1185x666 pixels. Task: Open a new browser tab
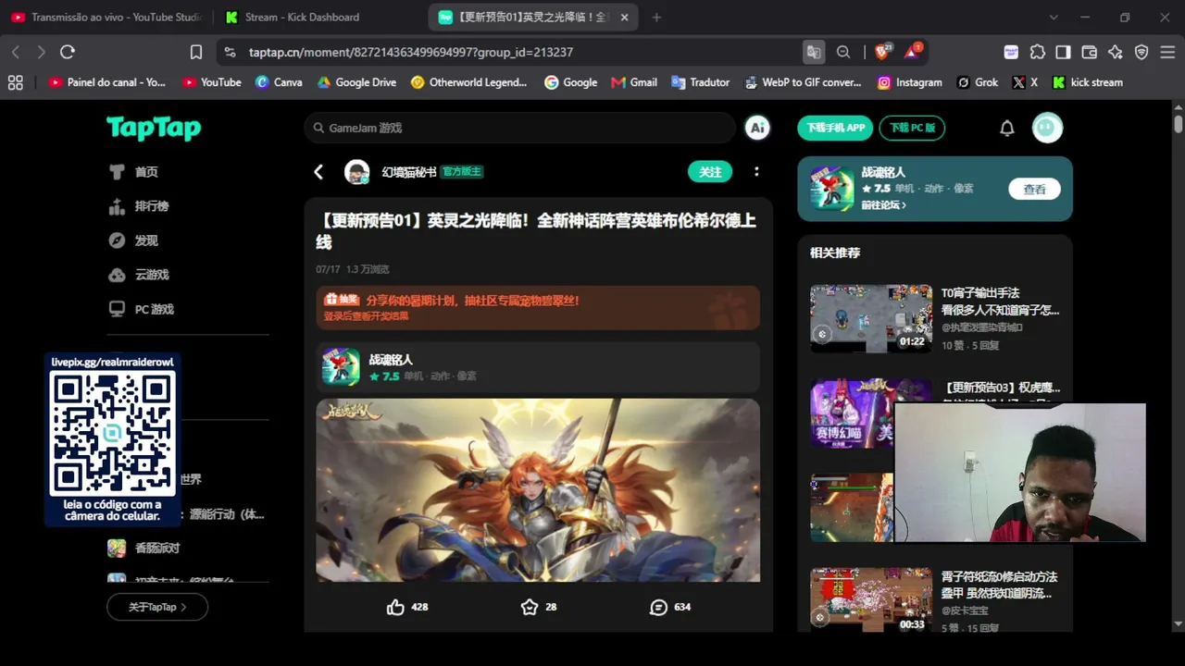point(656,17)
